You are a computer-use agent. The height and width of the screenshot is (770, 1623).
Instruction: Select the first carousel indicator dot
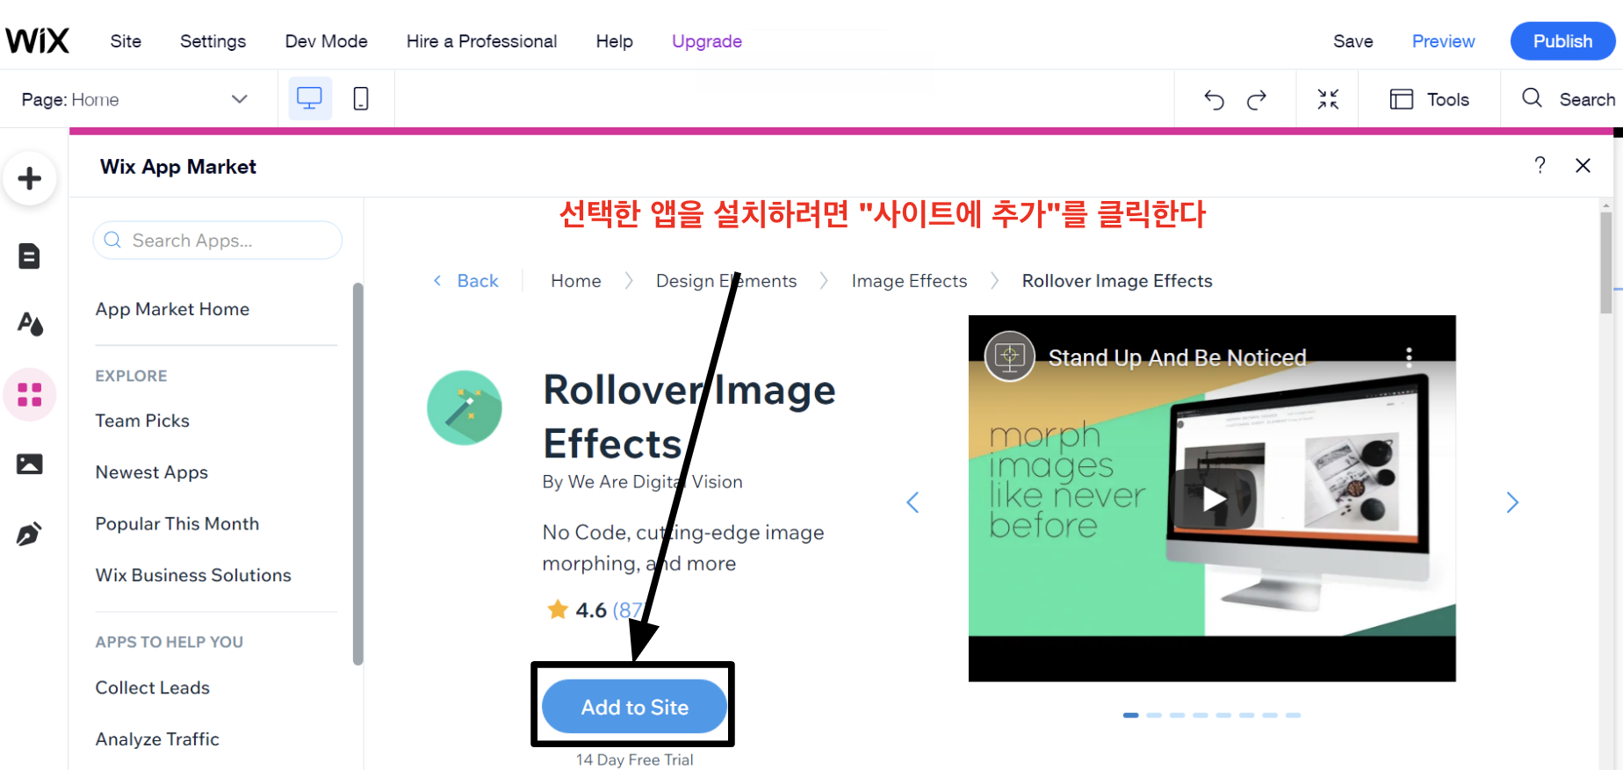[x=1131, y=716]
